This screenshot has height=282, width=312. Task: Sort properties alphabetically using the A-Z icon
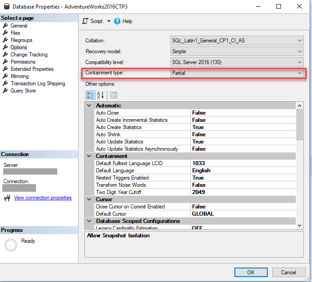tap(101, 95)
